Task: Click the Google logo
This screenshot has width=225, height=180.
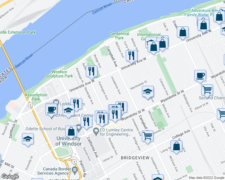Action: tap(10, 176)
